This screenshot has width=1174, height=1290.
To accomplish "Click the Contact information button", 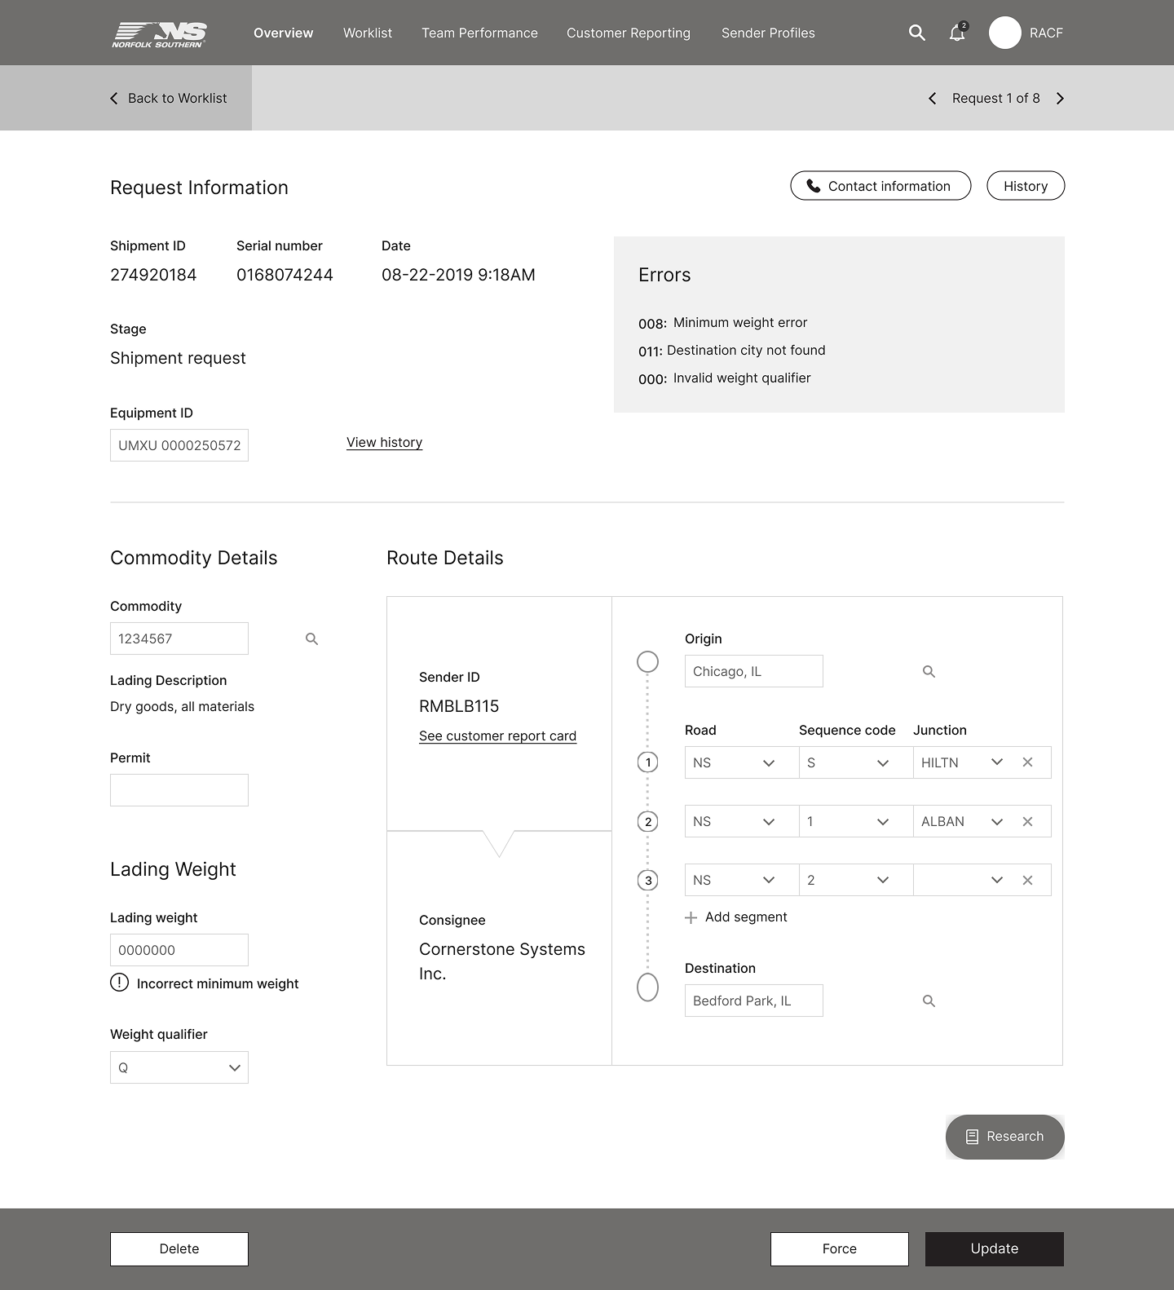I will 880,186.
